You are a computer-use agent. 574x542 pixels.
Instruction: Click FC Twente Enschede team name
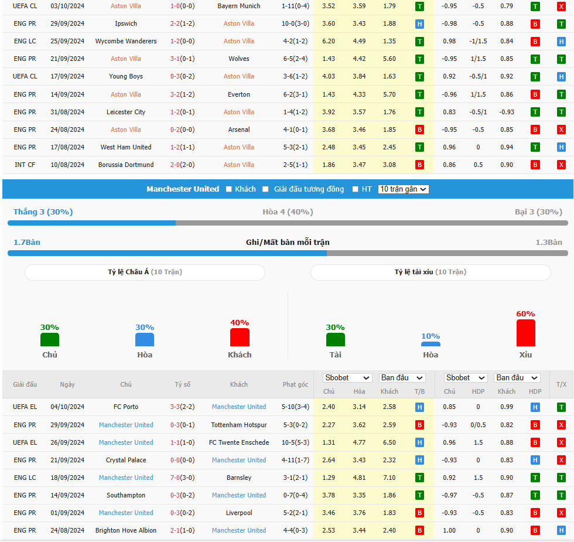pyautogui.click(x=239, y=442)
